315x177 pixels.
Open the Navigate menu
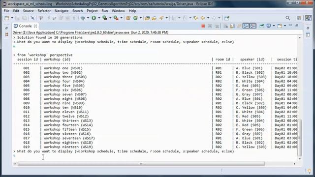pos(62,11)
